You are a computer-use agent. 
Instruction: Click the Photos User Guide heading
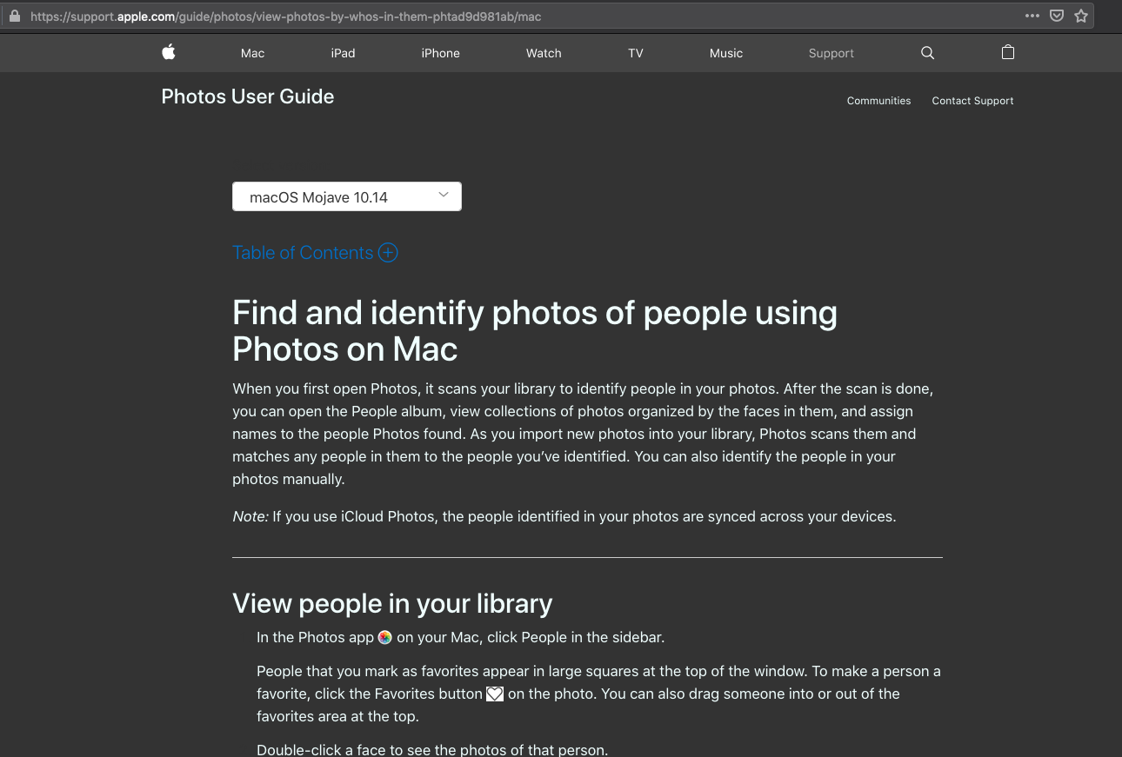point(247,96)
